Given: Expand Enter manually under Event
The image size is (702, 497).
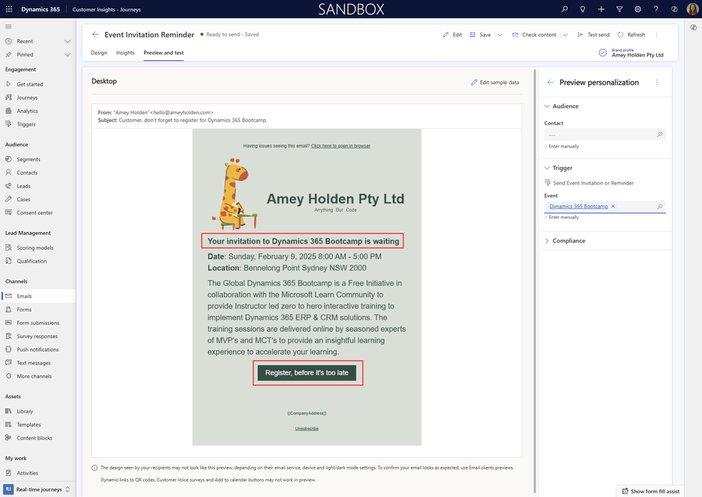Looking at the screenshot, I should point(562,217).
